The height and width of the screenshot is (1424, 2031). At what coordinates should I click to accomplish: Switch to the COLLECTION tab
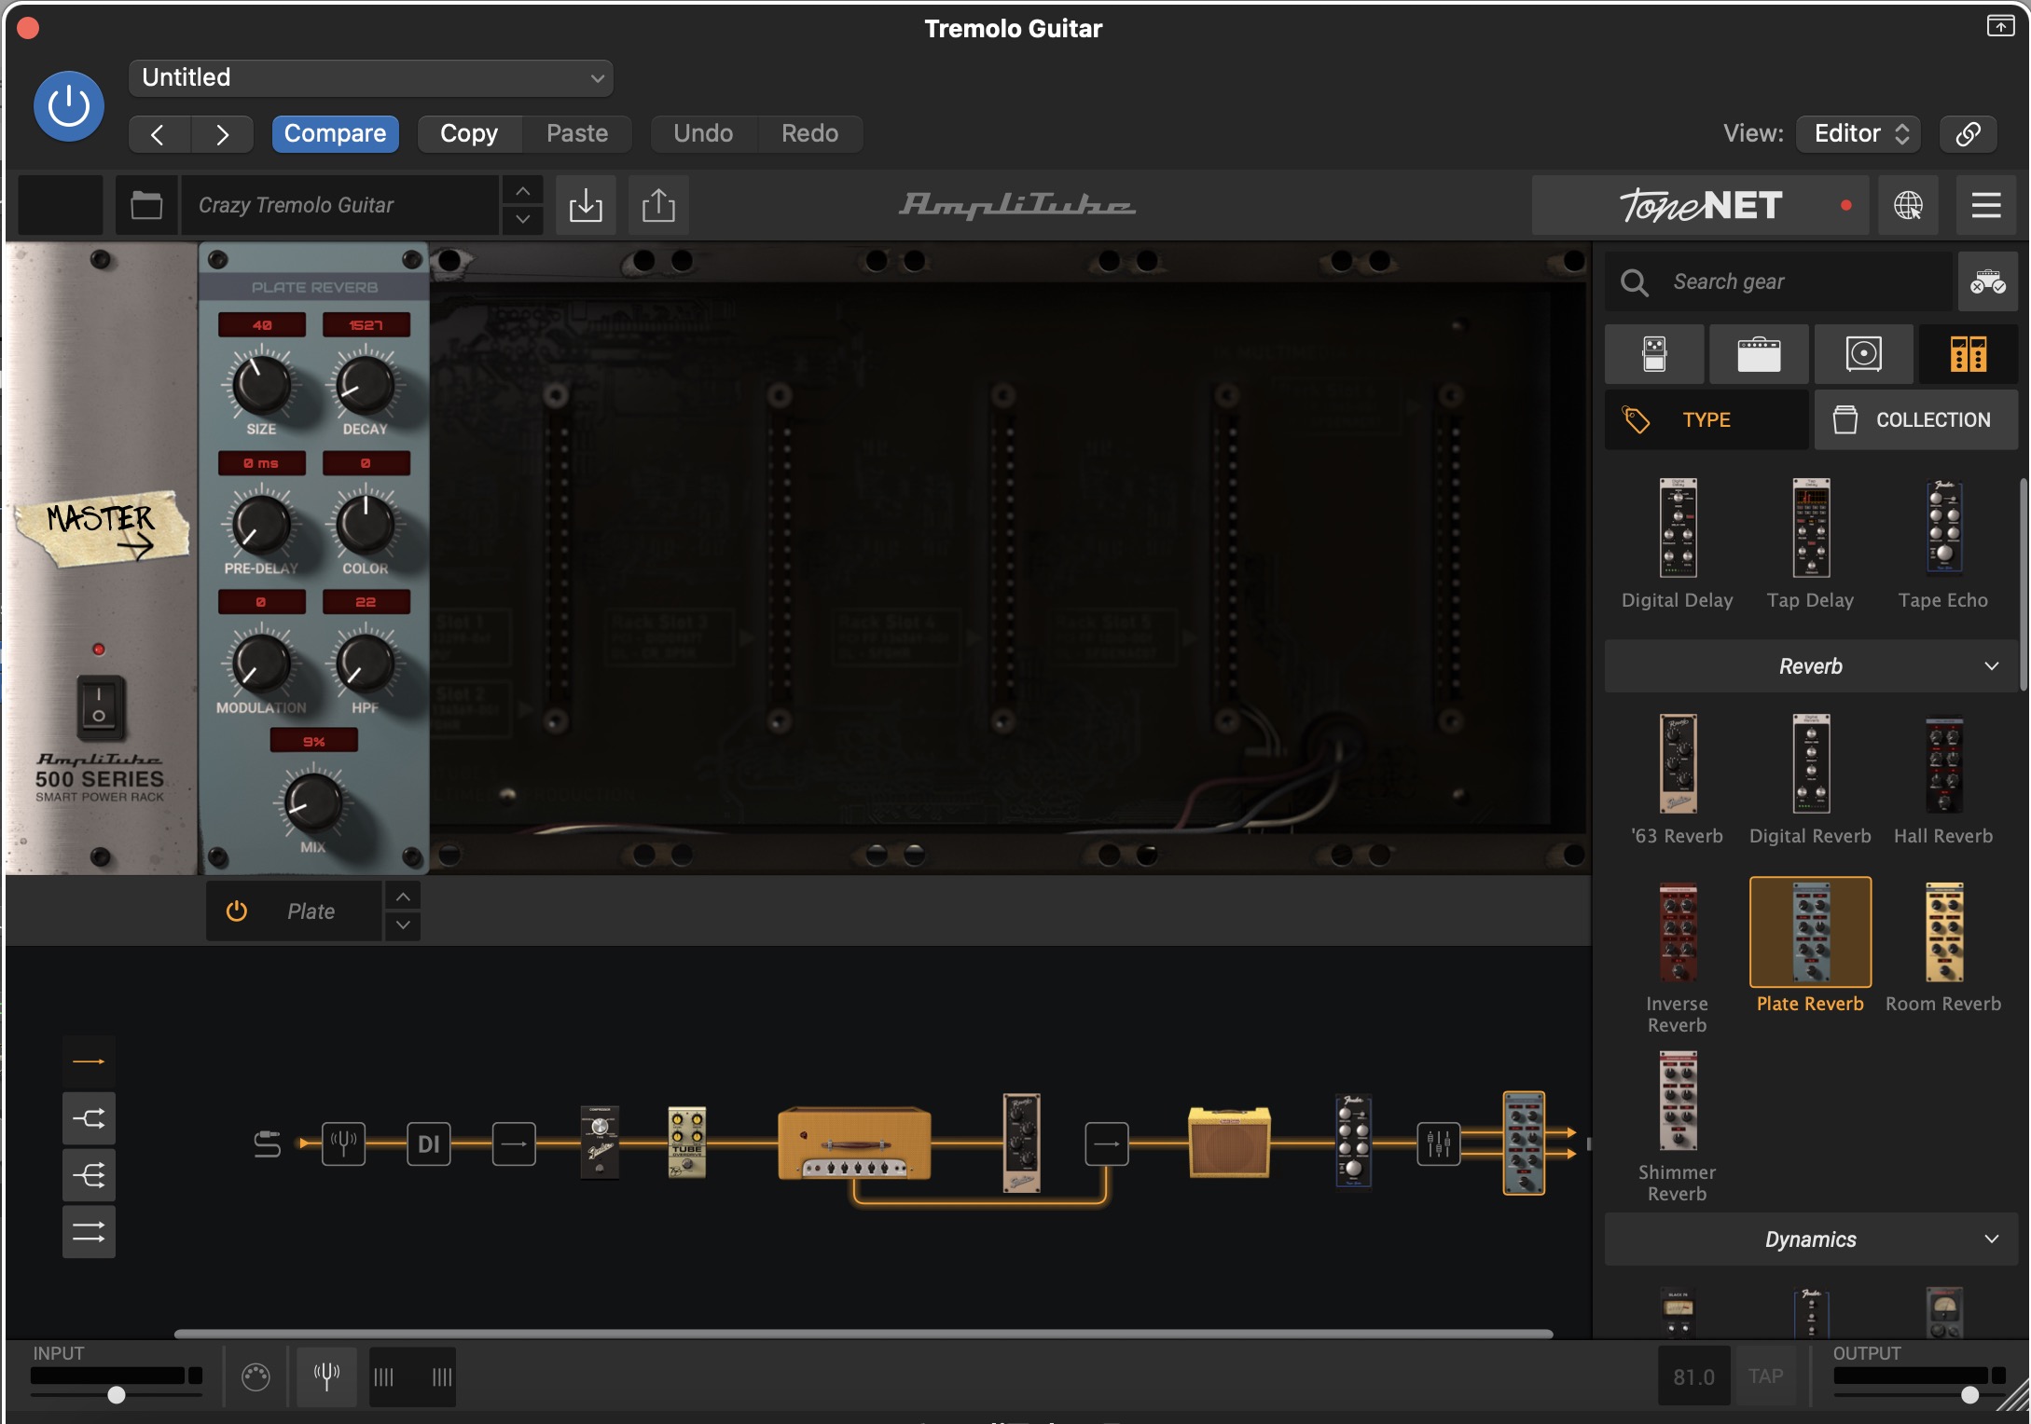pyautogui.click(x=1915, y=420)
